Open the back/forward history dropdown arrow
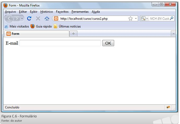This screenshot has width=180, height=124. pos(22,19)
